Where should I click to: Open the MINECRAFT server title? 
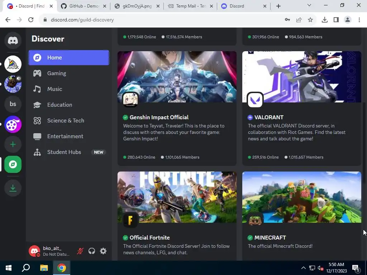coord(270,238)
